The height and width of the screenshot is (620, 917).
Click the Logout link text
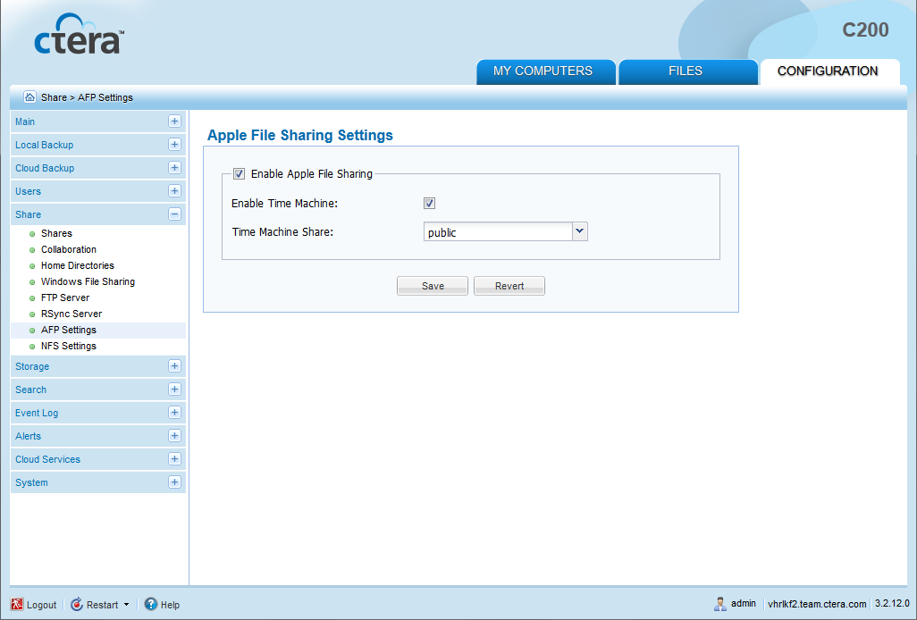[41, 605]
